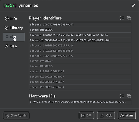Screen dimensions: 139x122
Task: Select the fivem:18398515 identifier
Action: [80, 66]
